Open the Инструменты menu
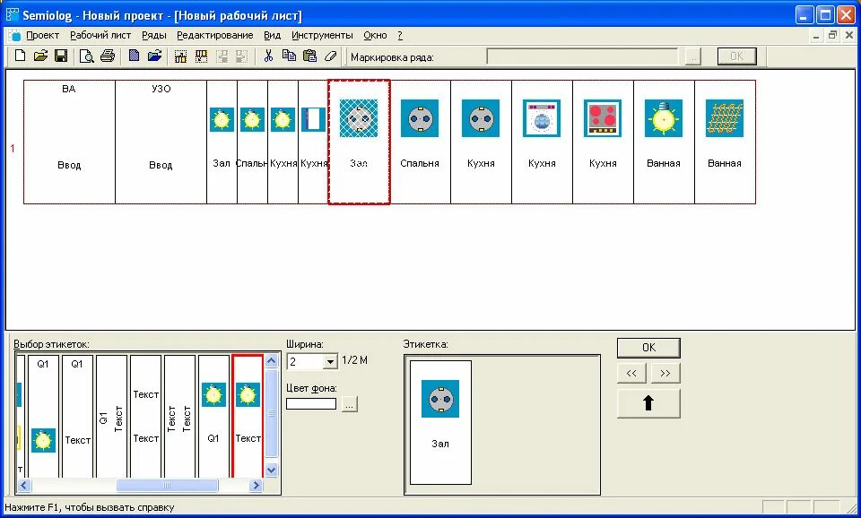861x518 pixels. [322, 35]
